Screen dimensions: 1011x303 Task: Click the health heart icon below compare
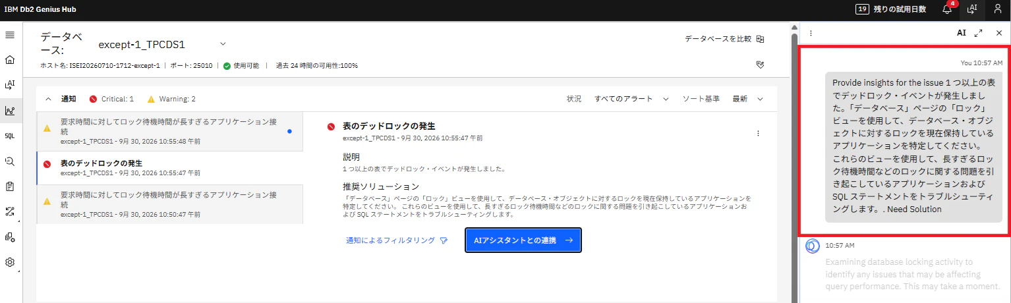click(x=760, y=65)
